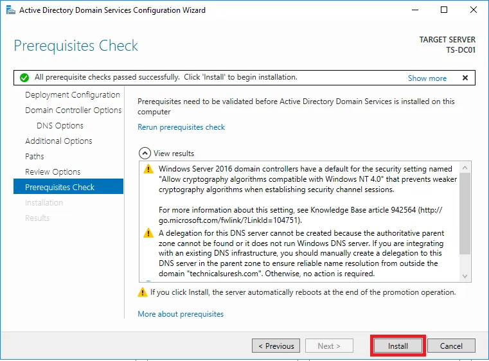The width and height of the screenshot is (489, 361).
Task: Open More about prerequisites link
Action: click(x=181, y=314)
